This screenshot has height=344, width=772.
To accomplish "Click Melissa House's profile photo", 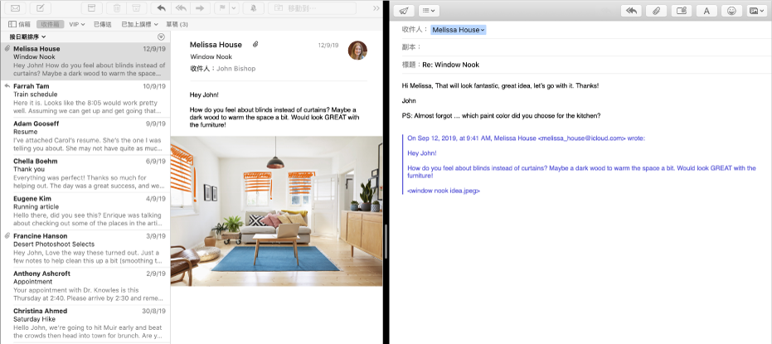I will 357,51.
